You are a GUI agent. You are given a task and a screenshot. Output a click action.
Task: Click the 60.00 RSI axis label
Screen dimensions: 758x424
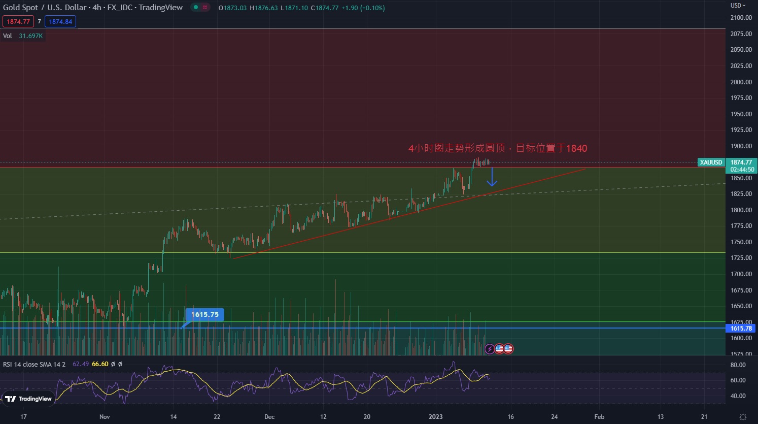(x=738, y=380)
